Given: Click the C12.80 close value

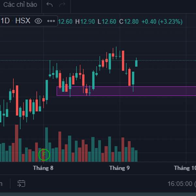Looking at the screenshot, I should click(x=129, y=22).
